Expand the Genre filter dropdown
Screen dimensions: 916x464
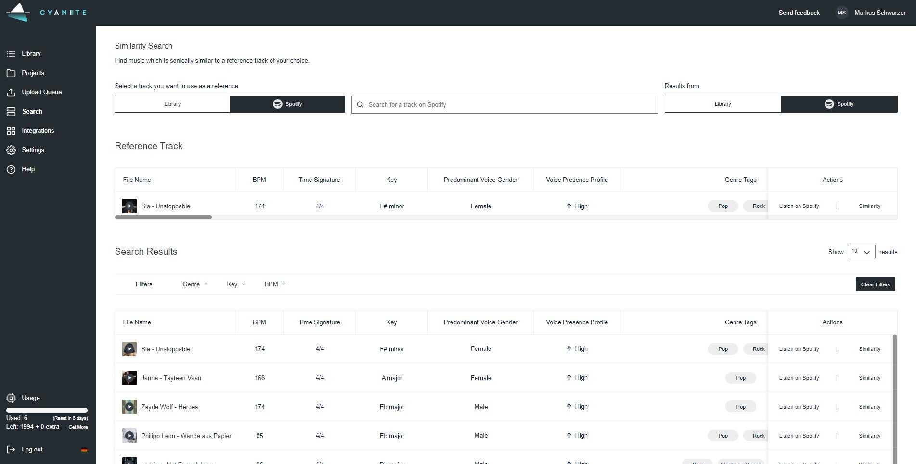(195, 284)
